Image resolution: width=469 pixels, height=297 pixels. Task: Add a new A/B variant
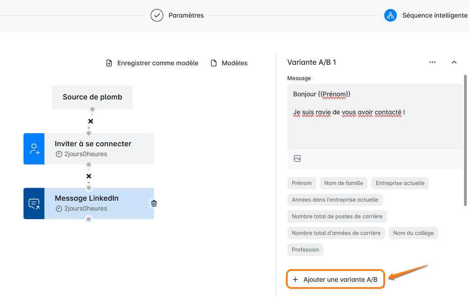point(336,279)
